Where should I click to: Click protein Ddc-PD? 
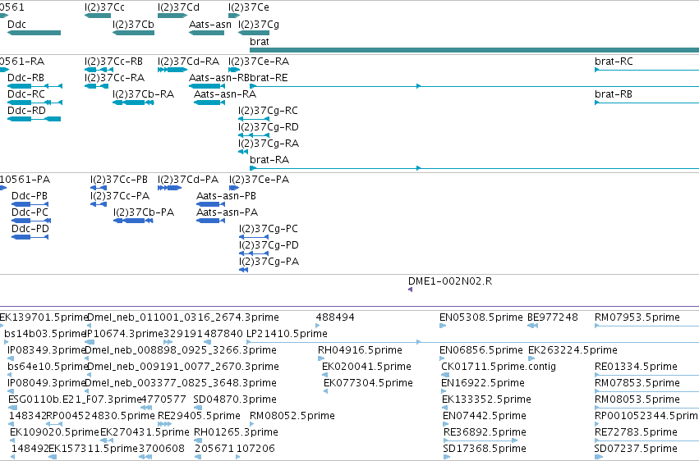pos(30,237)
